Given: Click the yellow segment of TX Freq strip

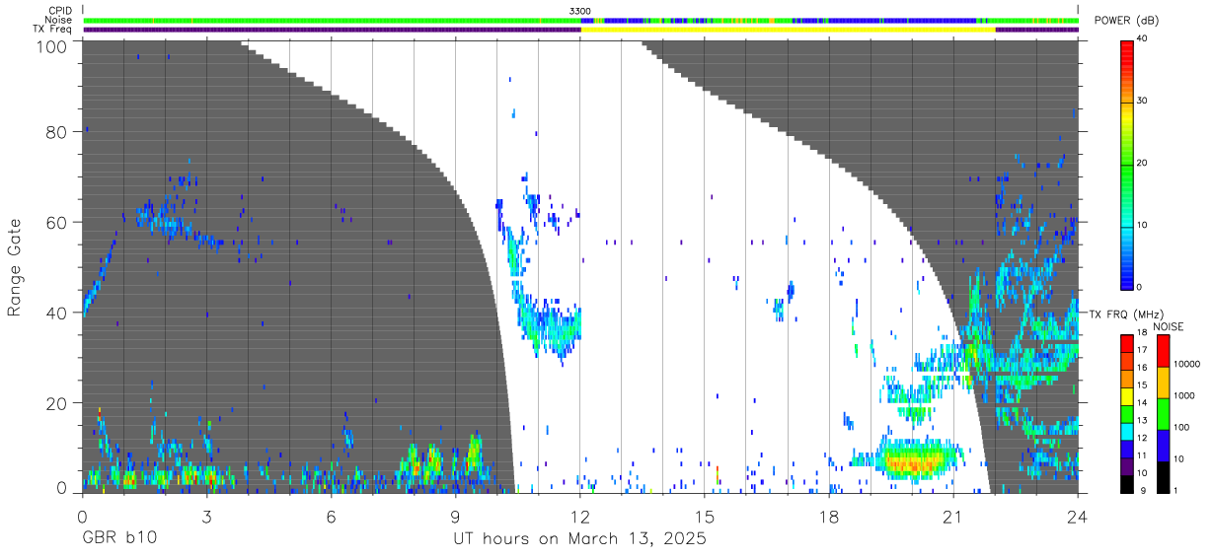Looking at the screenshot, I should pos(790,30).
